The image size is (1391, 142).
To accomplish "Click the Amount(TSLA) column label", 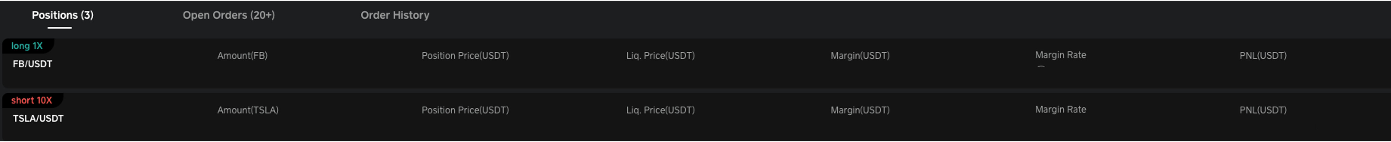I will (248, 110).
